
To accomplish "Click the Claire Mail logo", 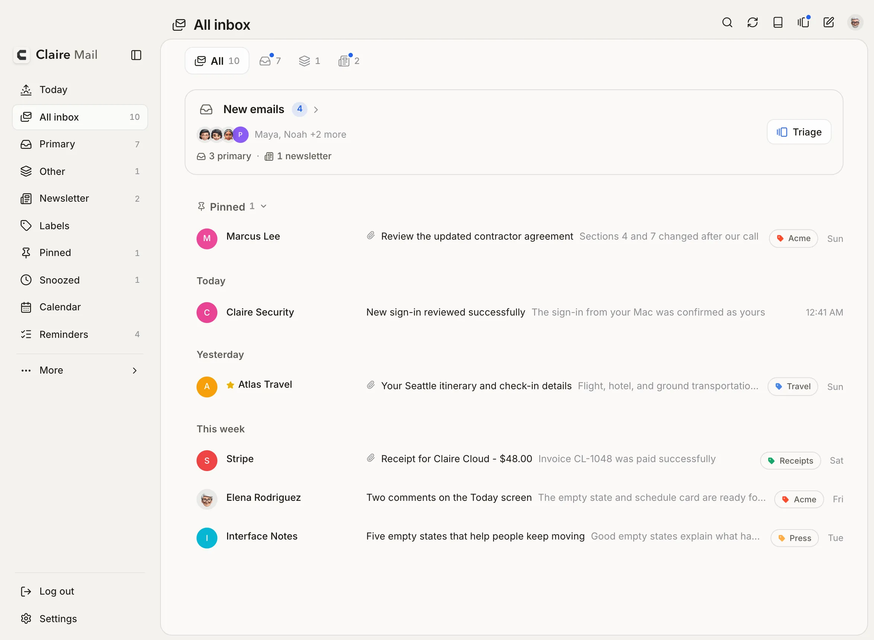I will [56, 55].
